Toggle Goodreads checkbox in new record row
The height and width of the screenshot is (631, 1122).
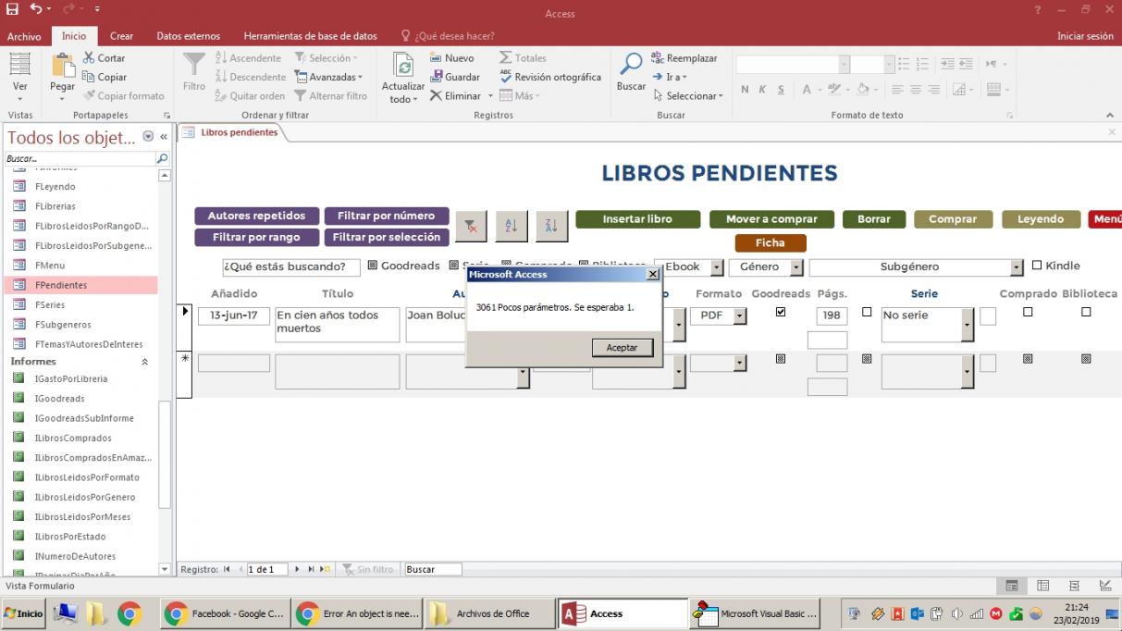(x=781, y=358)
